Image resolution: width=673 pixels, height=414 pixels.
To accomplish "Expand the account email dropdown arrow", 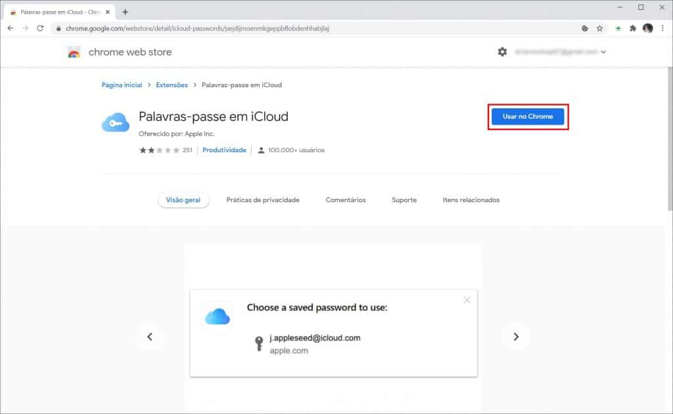I will (x=603, y=52).
